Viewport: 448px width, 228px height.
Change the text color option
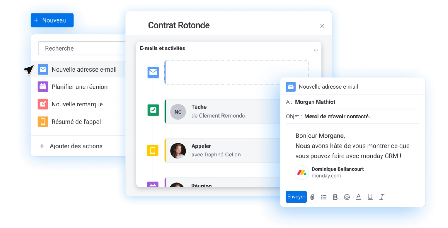click(x=358, y=197)
